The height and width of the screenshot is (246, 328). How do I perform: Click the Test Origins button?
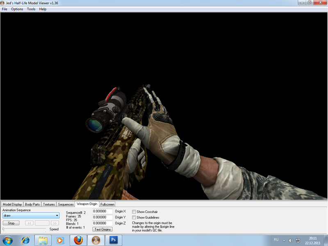pos(102,229)
